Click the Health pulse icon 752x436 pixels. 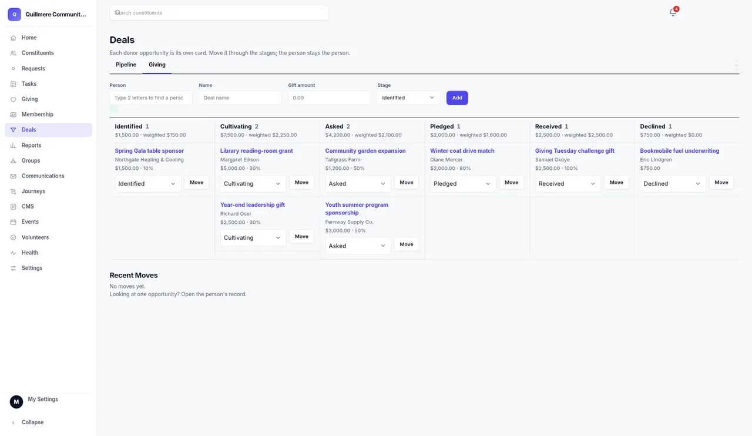coord(14,253)
